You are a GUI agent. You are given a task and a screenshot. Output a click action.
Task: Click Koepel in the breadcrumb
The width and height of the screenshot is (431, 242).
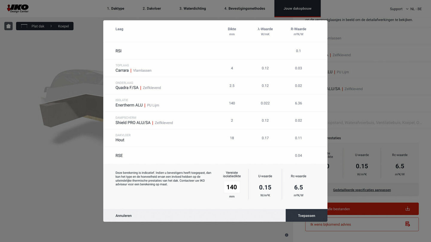pyautogui.click(x=63, y=26)
